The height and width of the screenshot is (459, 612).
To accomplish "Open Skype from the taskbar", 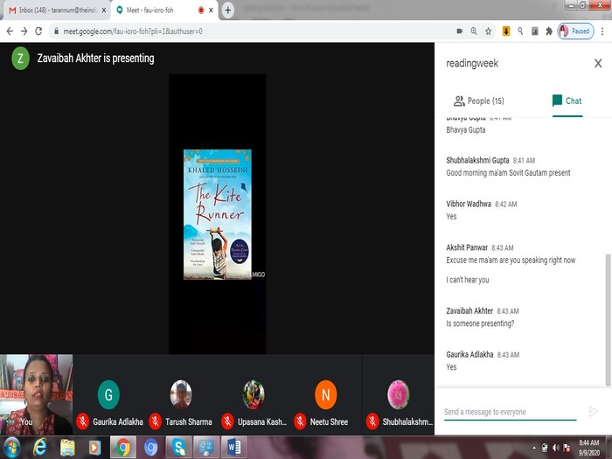I will [178, 448].
